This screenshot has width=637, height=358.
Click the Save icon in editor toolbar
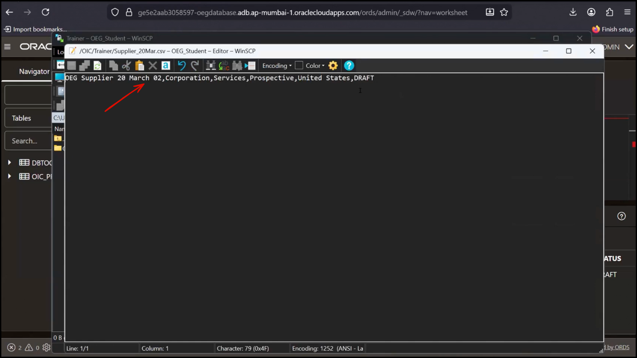click(72, 66)
